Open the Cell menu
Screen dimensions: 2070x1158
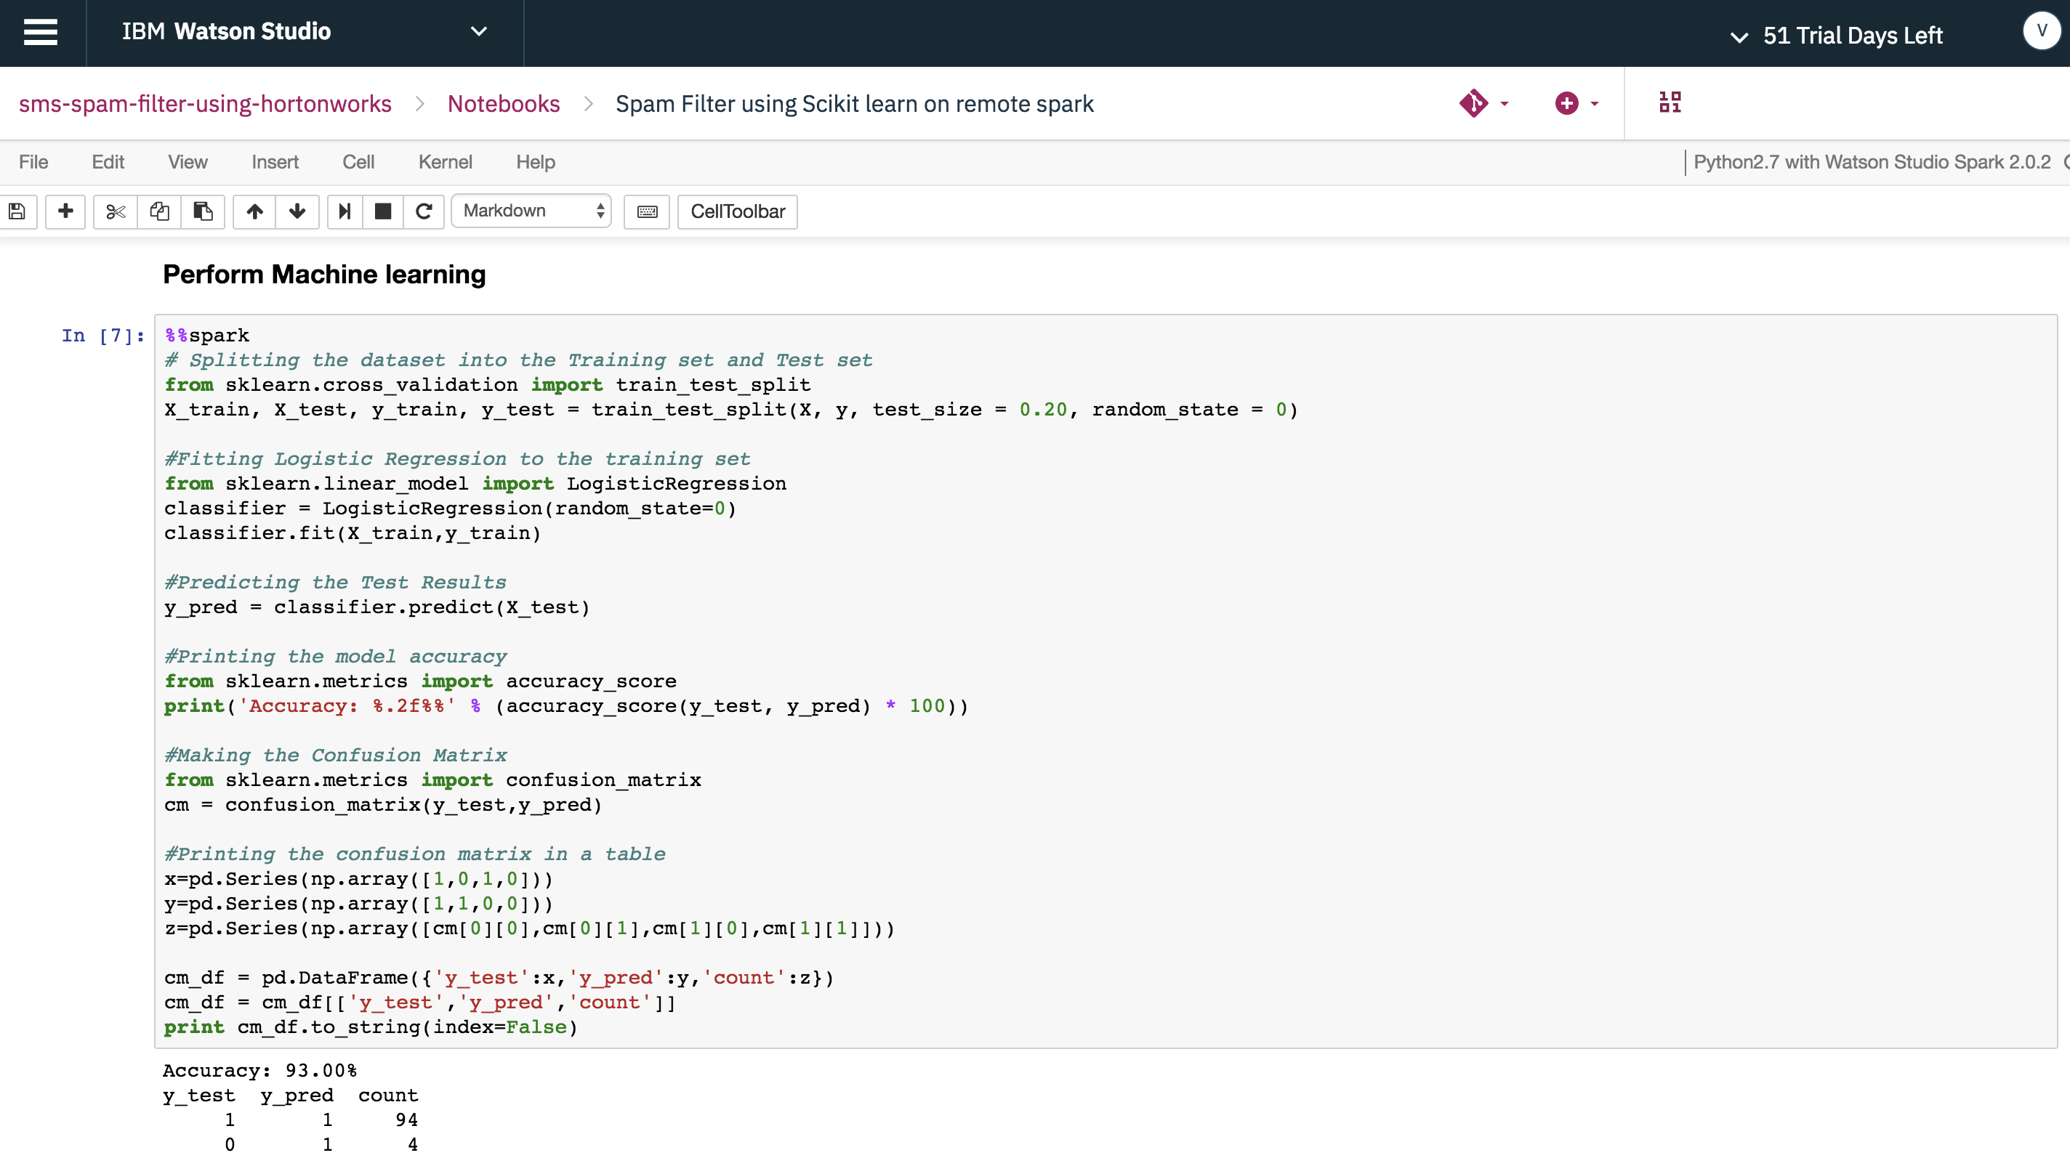click(358, 162)
